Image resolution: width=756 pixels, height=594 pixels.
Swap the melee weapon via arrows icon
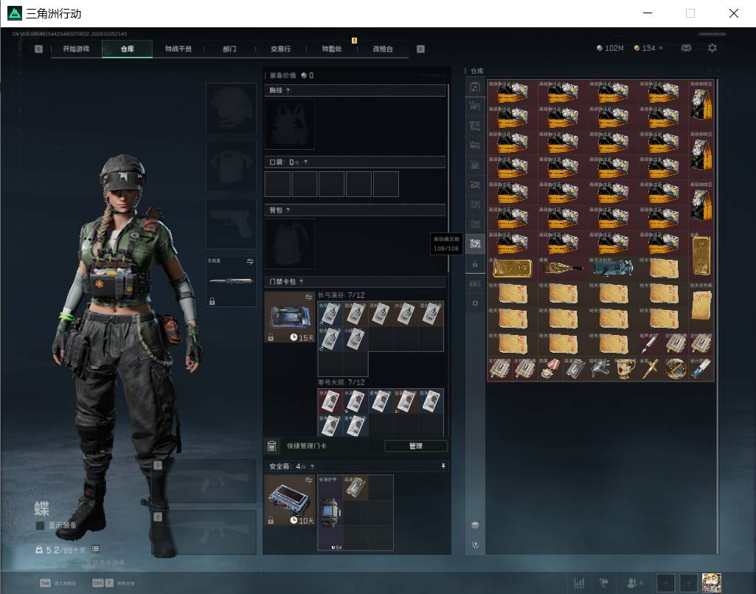(250, 261)
